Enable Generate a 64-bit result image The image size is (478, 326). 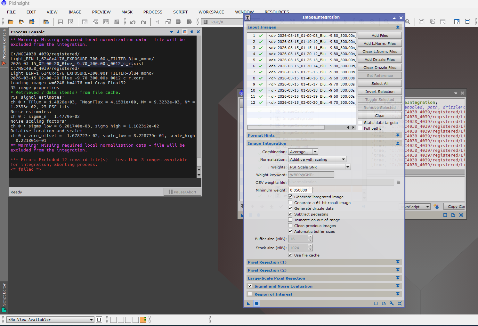click(290, 203)
